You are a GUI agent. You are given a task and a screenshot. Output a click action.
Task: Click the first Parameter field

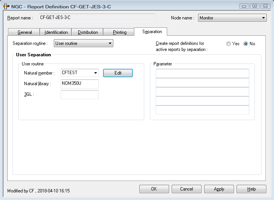click(x=202, y=73)
